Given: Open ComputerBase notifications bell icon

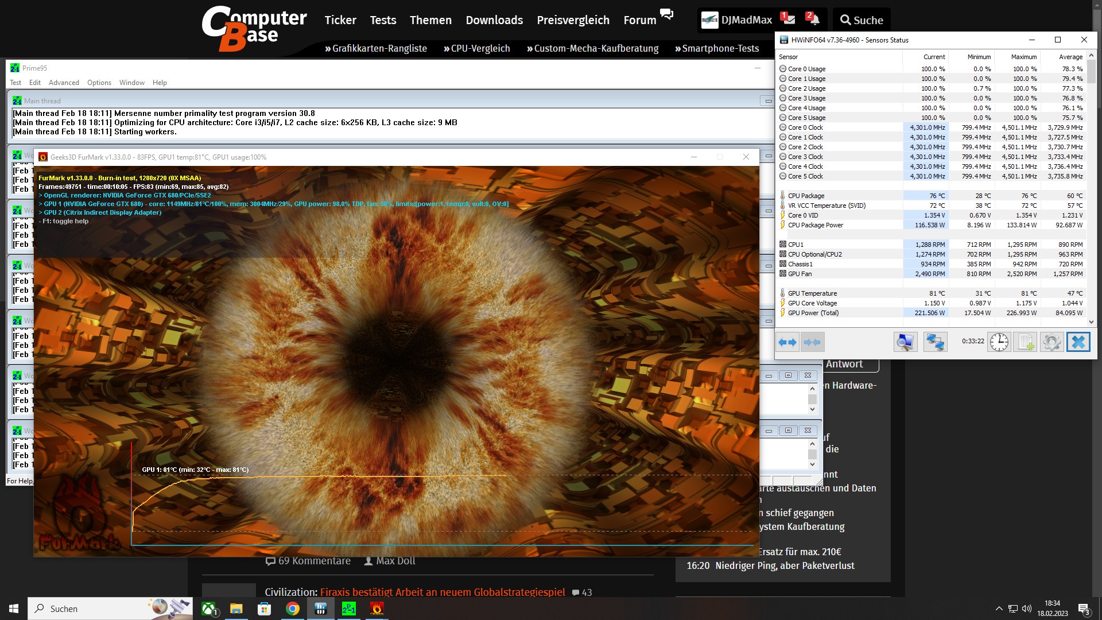Looking at the screenshot, I should coord(813,20).
